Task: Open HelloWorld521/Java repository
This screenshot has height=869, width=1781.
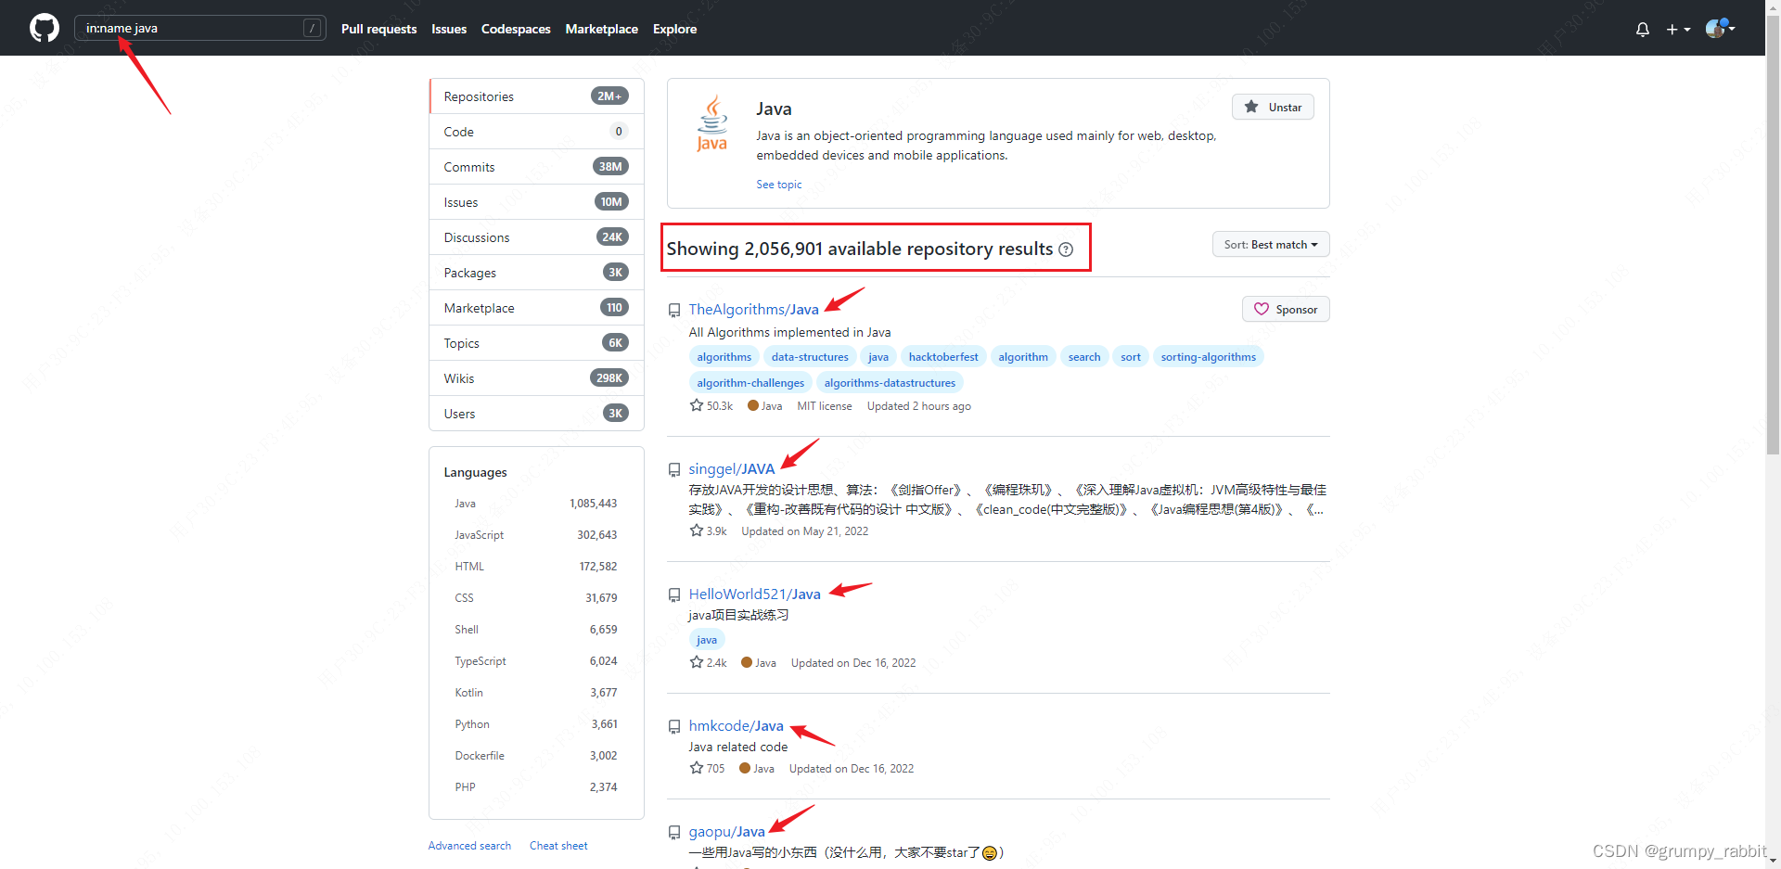Action: click(754, 594)
